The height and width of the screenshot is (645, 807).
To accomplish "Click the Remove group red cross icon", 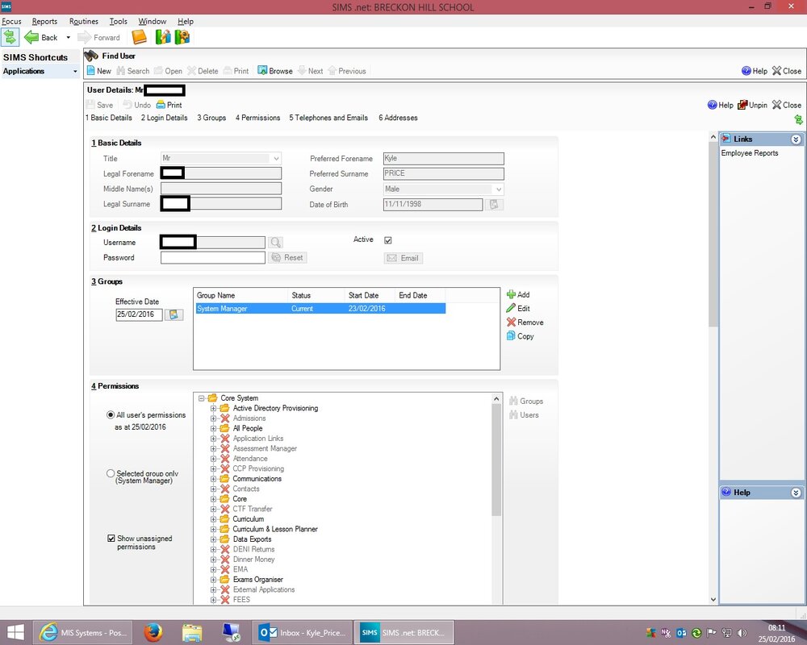I will pos(511,322).
